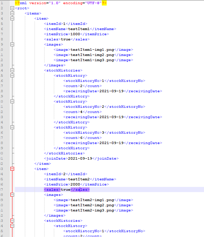Screen dimensions: 204x237
Task: Fold the first item block containing testItem1
Action: coord(12,18)
